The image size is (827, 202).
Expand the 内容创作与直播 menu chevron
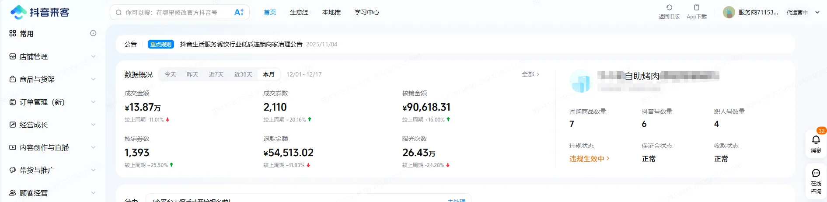pyautogui.click(x=93, y=147)
